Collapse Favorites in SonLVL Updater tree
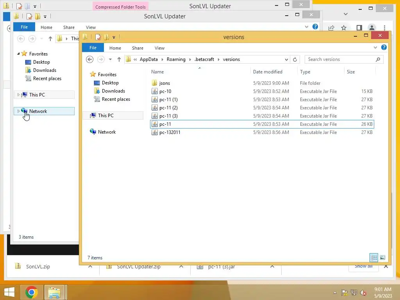Image resolution: width=400 pixels, height=300 pixels. (18, 54)
